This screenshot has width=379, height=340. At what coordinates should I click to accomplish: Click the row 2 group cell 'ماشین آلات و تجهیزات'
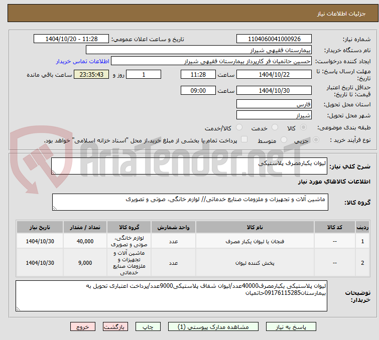click(x=129, y=263)
